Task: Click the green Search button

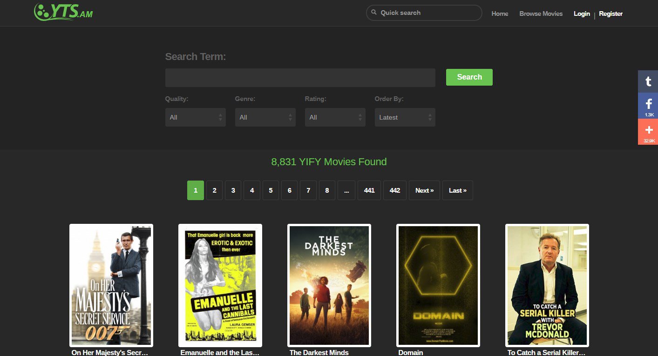Action: pyautogui.click(x=469, y=77)
